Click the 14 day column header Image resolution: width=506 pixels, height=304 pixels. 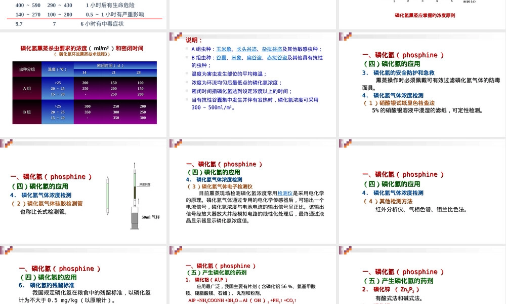coord(84,72)
